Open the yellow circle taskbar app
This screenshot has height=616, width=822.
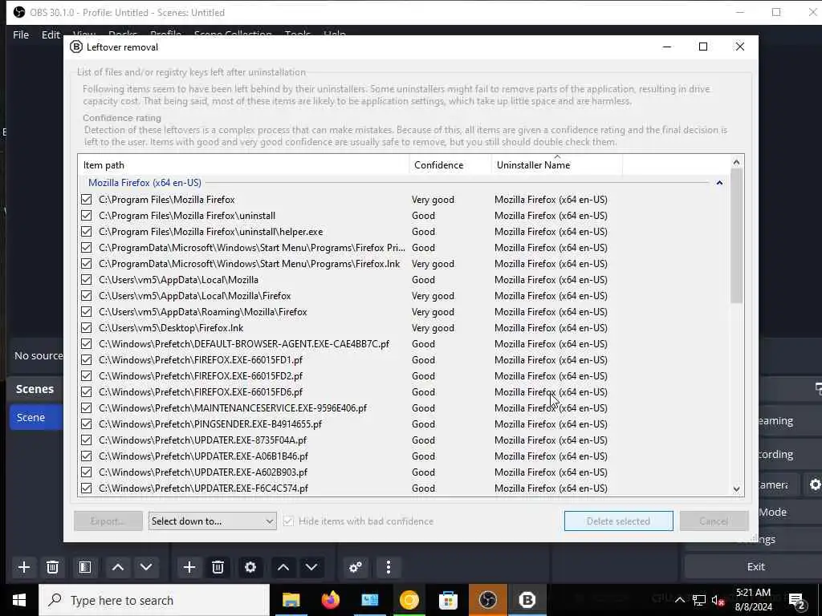pos(409,600)
